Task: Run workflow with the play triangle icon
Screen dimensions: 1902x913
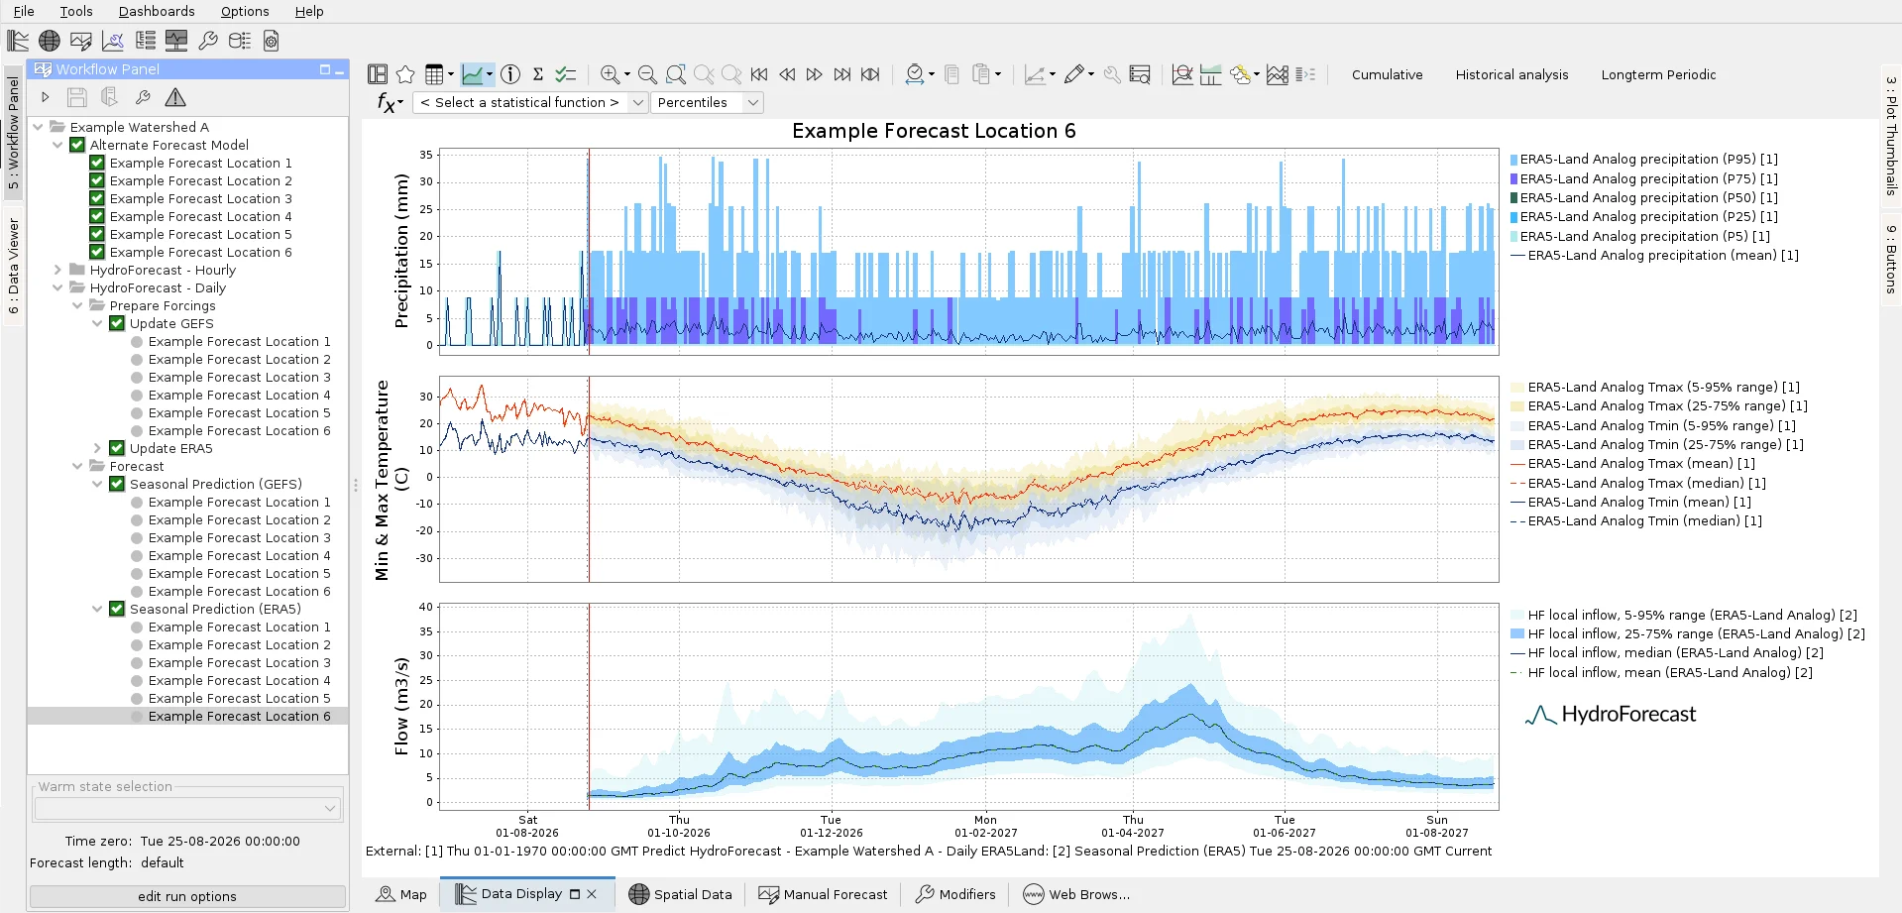Action: click(x=45, y=97)
